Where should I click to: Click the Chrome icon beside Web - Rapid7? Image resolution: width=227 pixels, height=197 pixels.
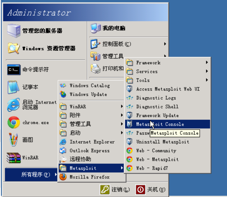pyautogui.click(x=130, y=168)
